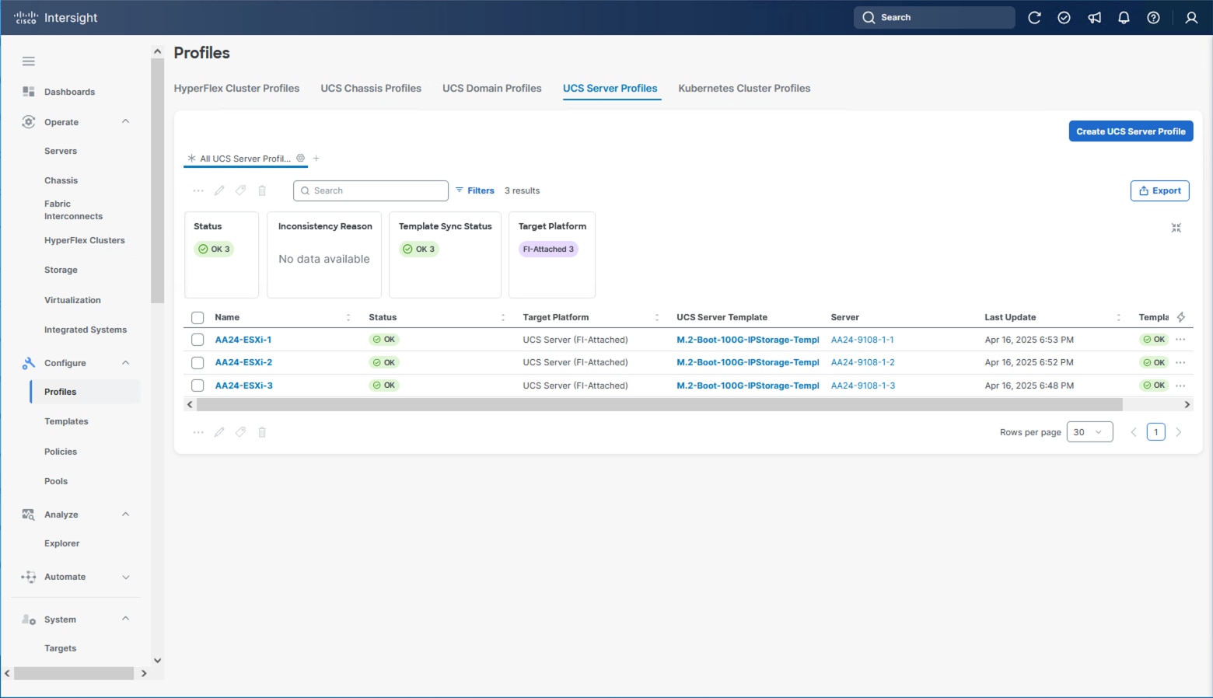
Task: Select the AA24-ESXi-2 row checkbox
Action: [198, 363]
